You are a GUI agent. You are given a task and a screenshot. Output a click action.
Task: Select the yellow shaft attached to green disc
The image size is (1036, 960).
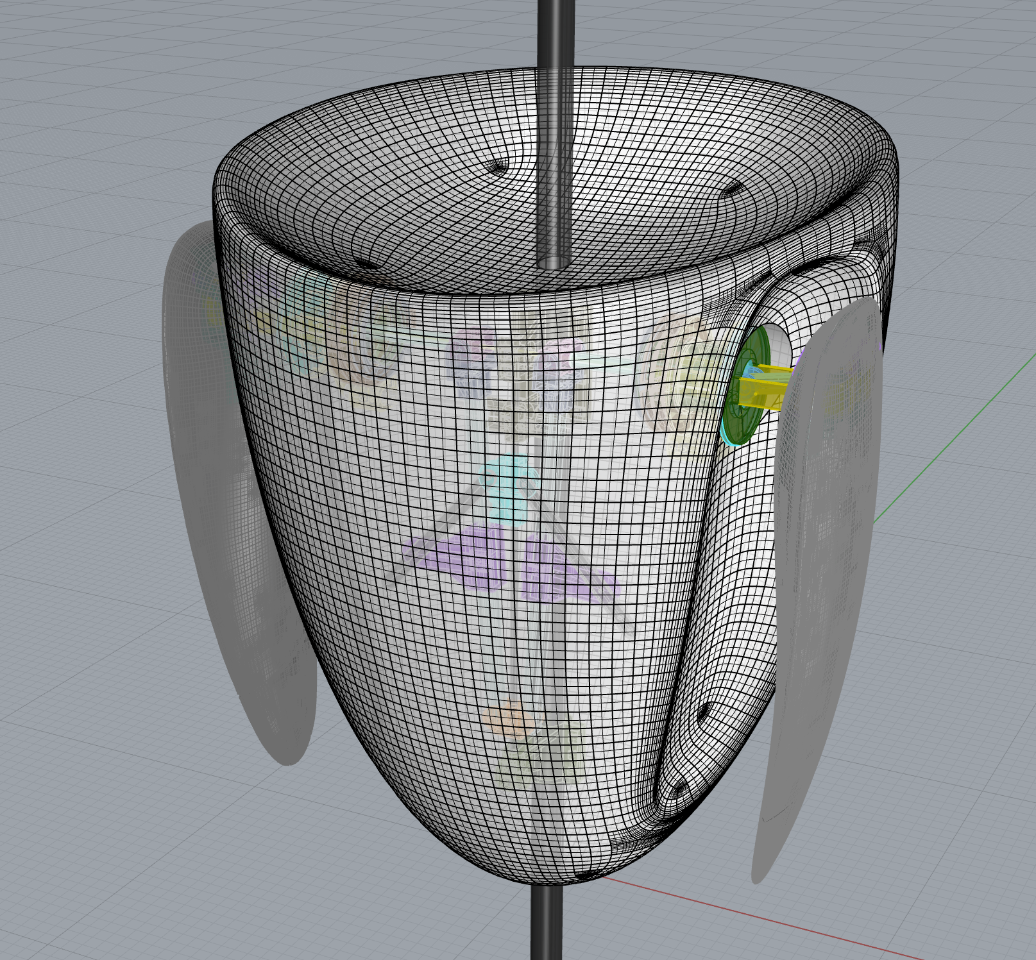[x=765, y=388]
